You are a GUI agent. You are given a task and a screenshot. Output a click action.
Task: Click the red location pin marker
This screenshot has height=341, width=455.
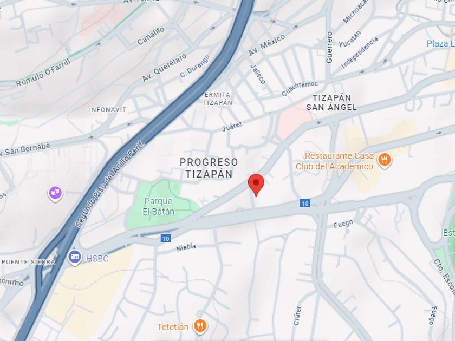pos(256,185)
